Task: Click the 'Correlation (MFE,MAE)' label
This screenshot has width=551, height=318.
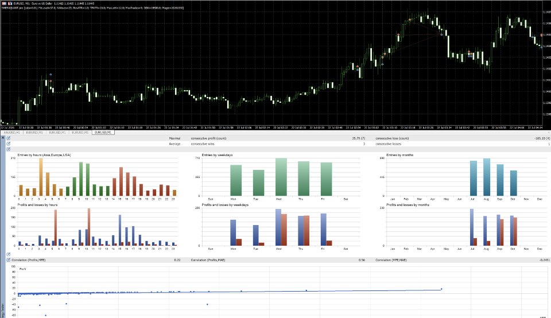Action: pyautogui.click(x=391, y=260)
